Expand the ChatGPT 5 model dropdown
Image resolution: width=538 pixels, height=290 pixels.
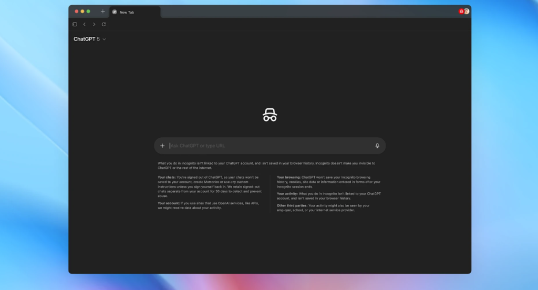point(89,39)
